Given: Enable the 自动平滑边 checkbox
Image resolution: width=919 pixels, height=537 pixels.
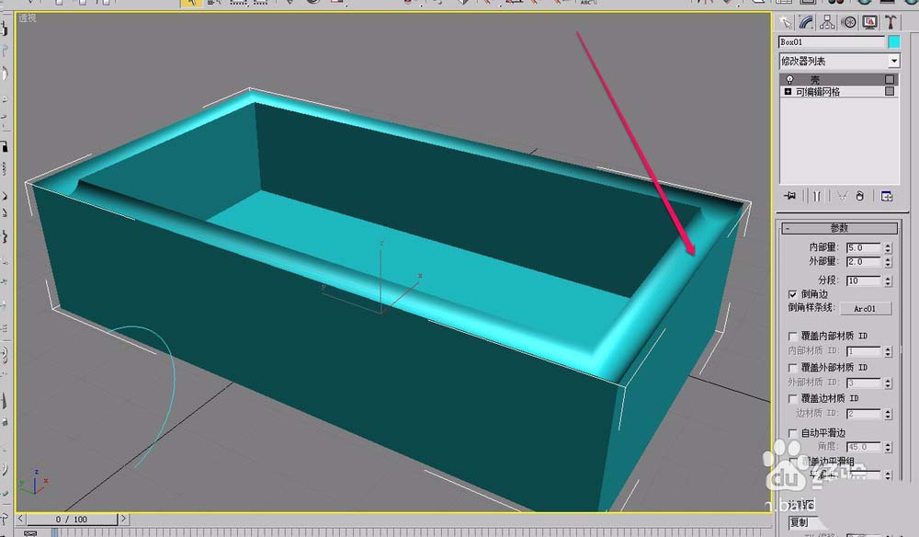Looking at the screenshot, I should click(x=792, y=433).
